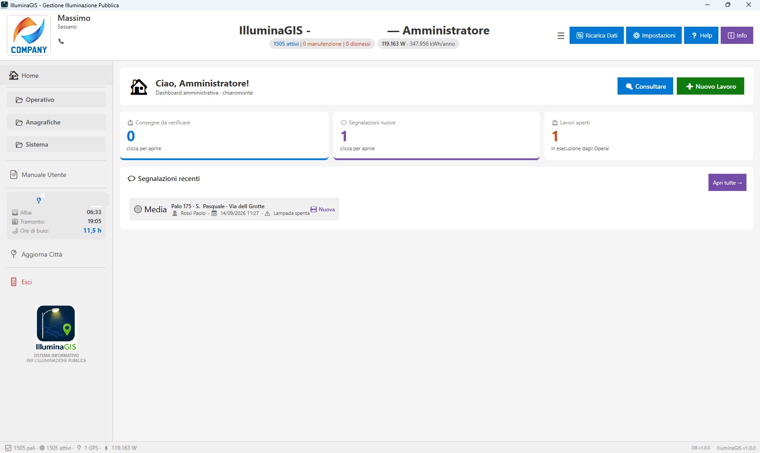Viewport: 760px width, 453px height.
Task: Click the house icon beside Ciao, Amministratore
Action: click(139, 87)
